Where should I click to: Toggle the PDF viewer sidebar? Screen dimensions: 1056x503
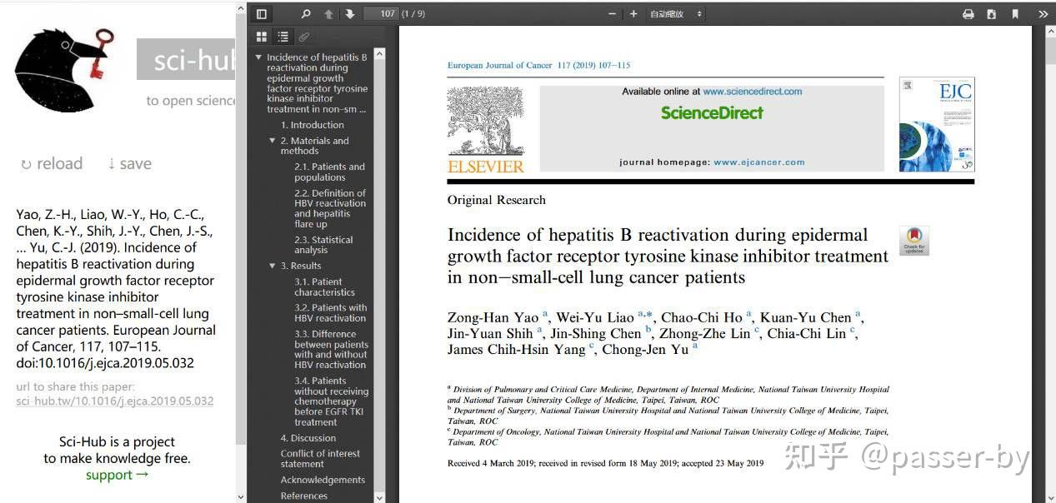[x=262, y=14]
